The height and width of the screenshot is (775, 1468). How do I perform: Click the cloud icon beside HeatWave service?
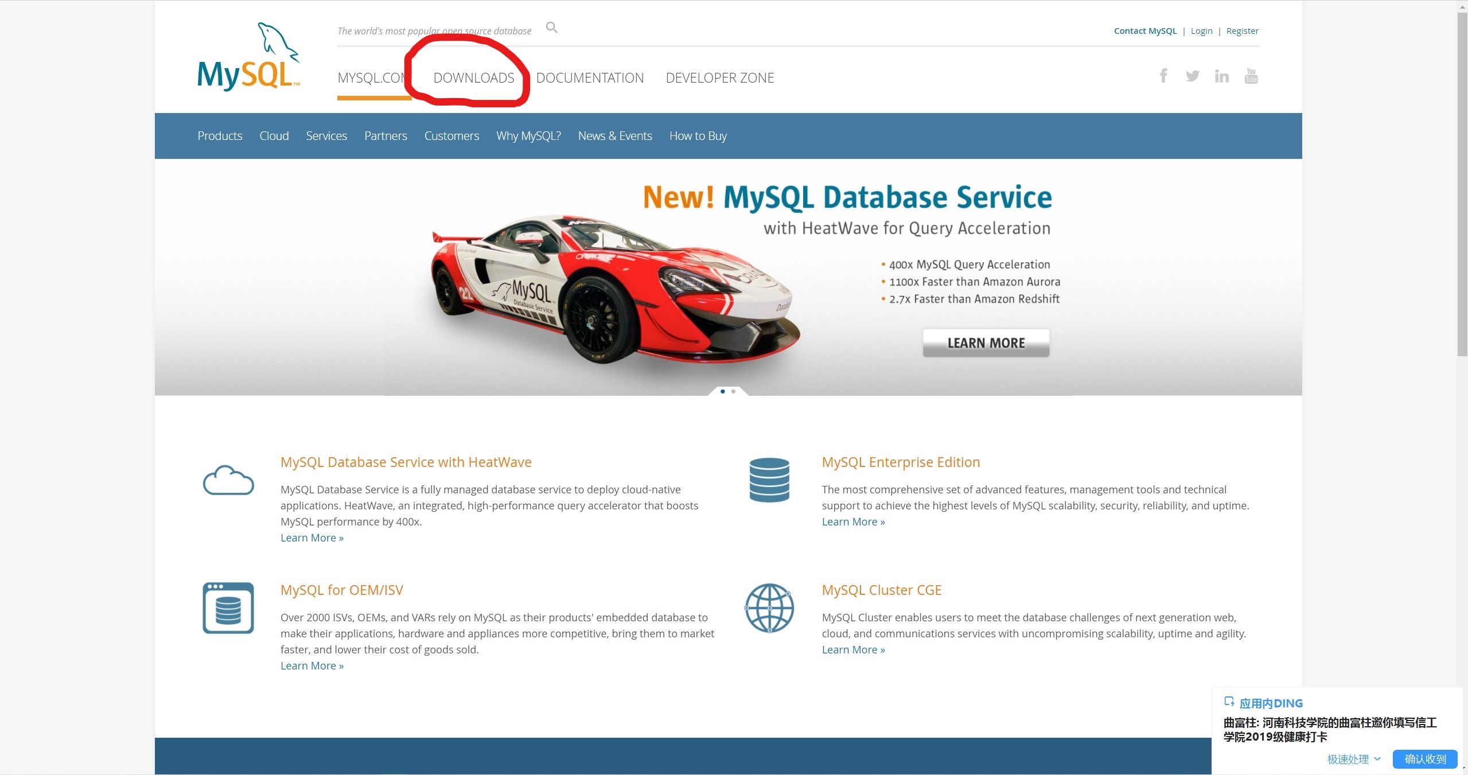tap(228, 480)
